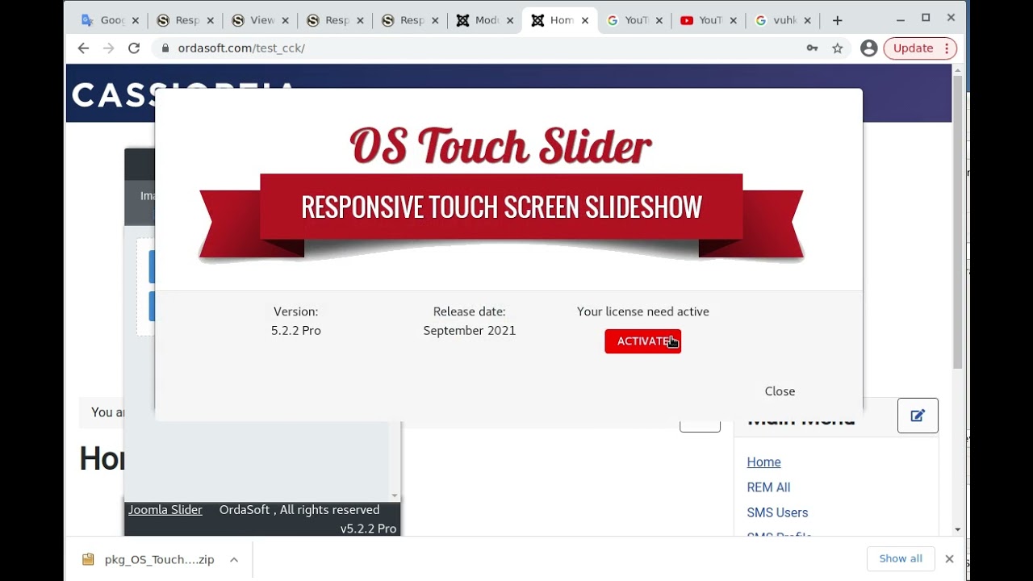This screenshot has width=1033, height=581.
Task: Click the OS Touch Slider logo title
Action: point(500,146)
